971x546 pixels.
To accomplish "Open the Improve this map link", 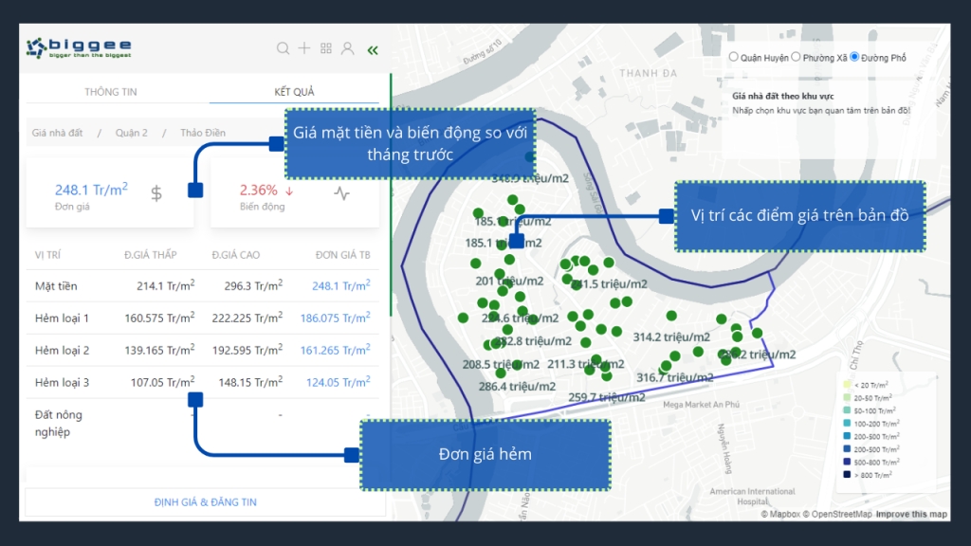I will coord(910,514).
